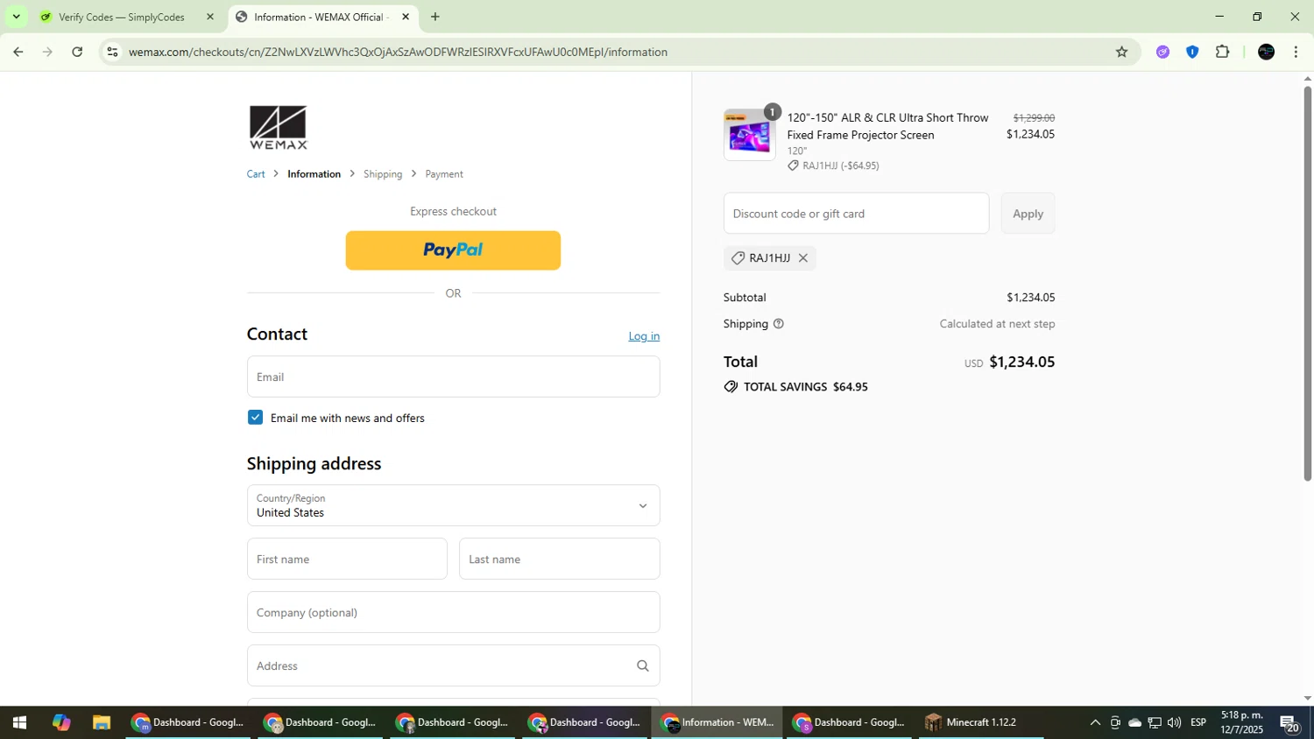Open the network tray icon
The height and width of the screenshot is (739, 1314).
click(x=1155, y=722)
